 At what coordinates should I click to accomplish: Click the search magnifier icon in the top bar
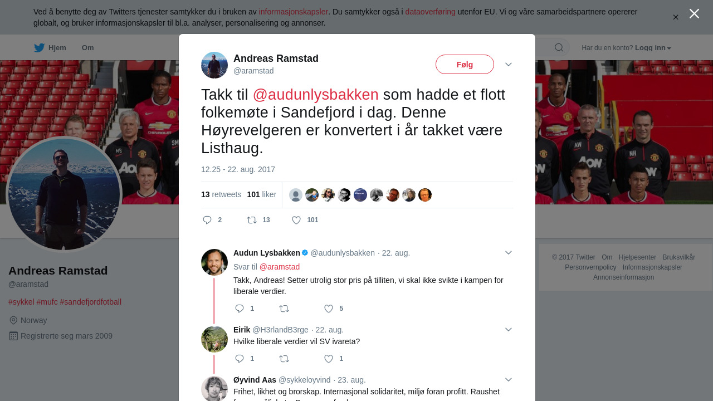(559, 47)
